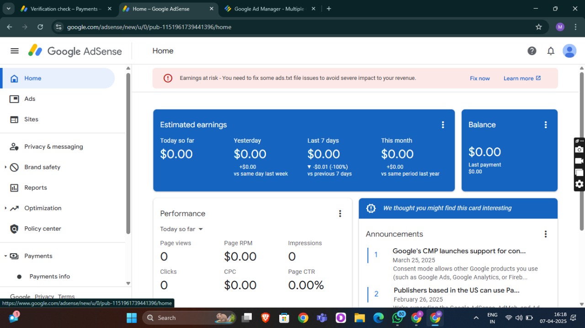This screenshot has height=328, width=585.
Task: Expand the Brand safety sidebar section
Action: coord(5,167)
